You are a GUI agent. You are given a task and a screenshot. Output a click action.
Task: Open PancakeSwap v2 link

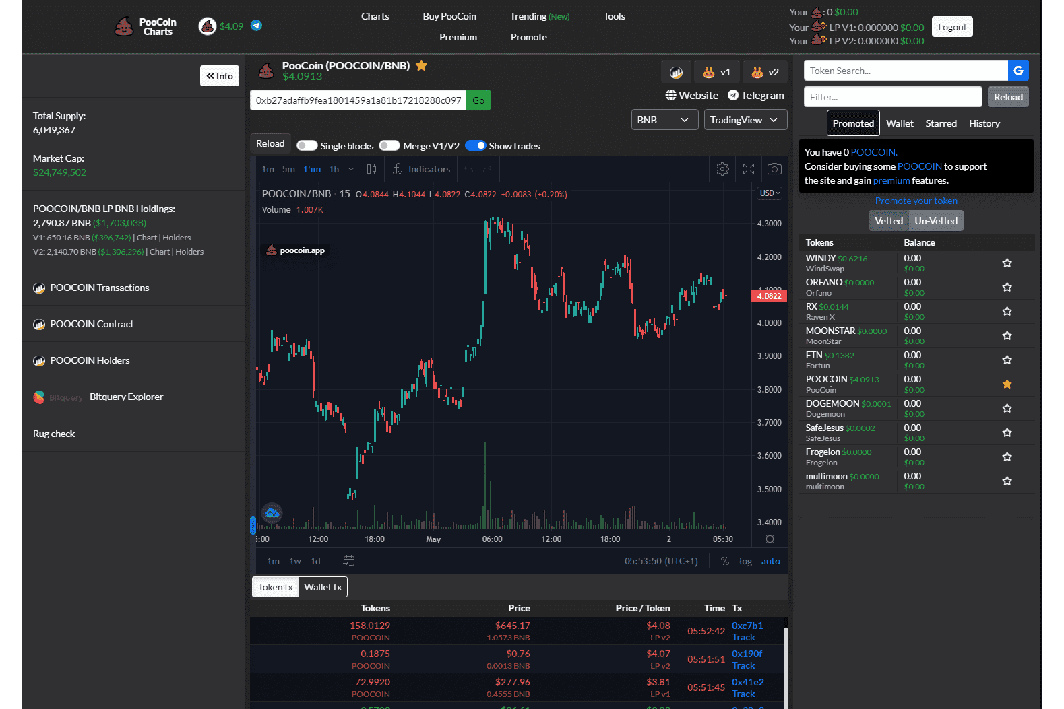765,73
